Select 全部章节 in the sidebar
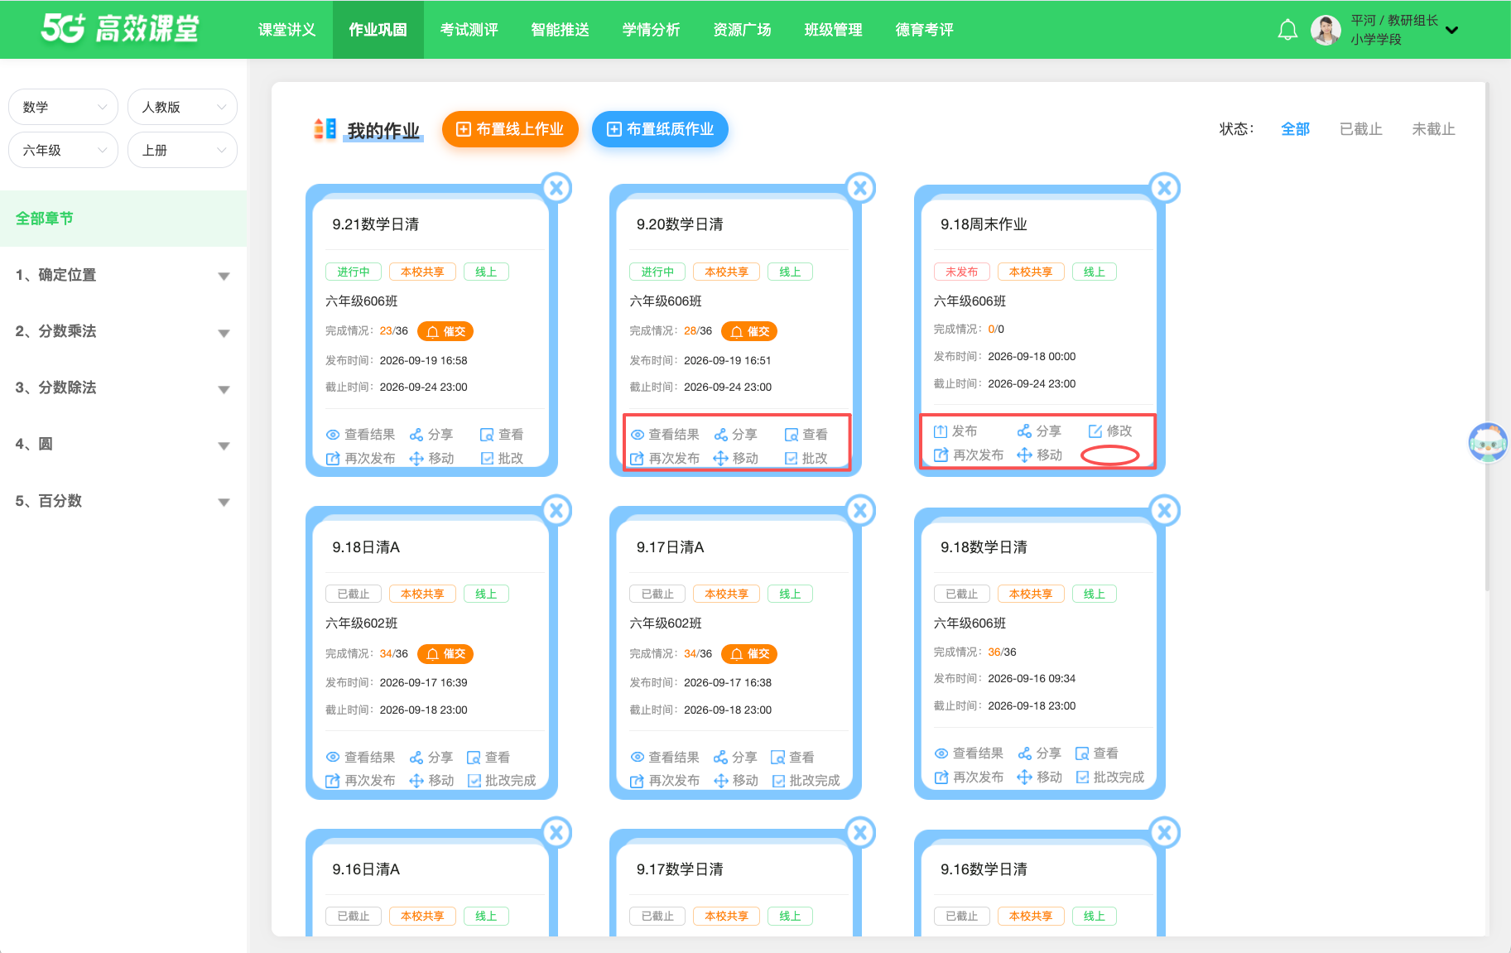The width and height of the screenshot is (1511, 953). 123,219
